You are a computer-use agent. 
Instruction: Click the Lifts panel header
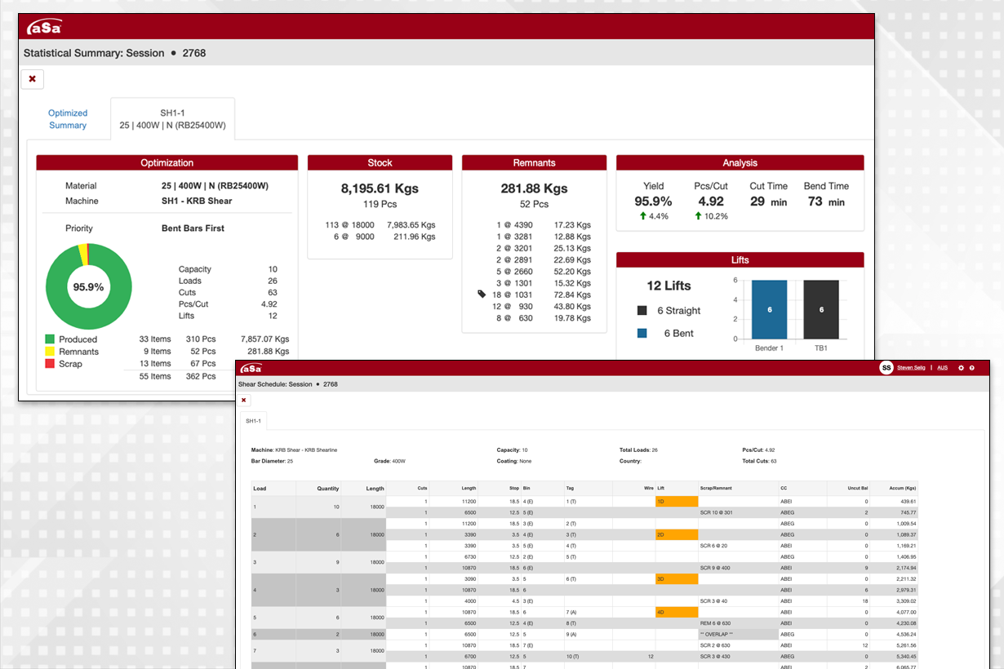pyautogui.click(x=740, y=260)
